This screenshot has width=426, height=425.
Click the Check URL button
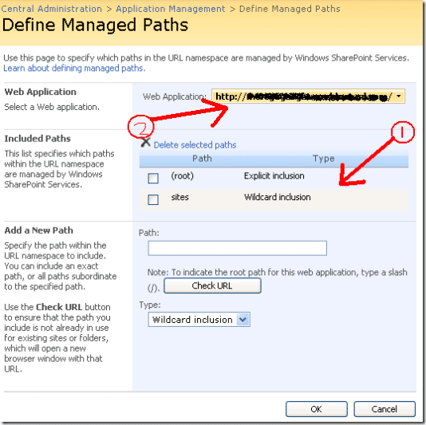[212, 285]
